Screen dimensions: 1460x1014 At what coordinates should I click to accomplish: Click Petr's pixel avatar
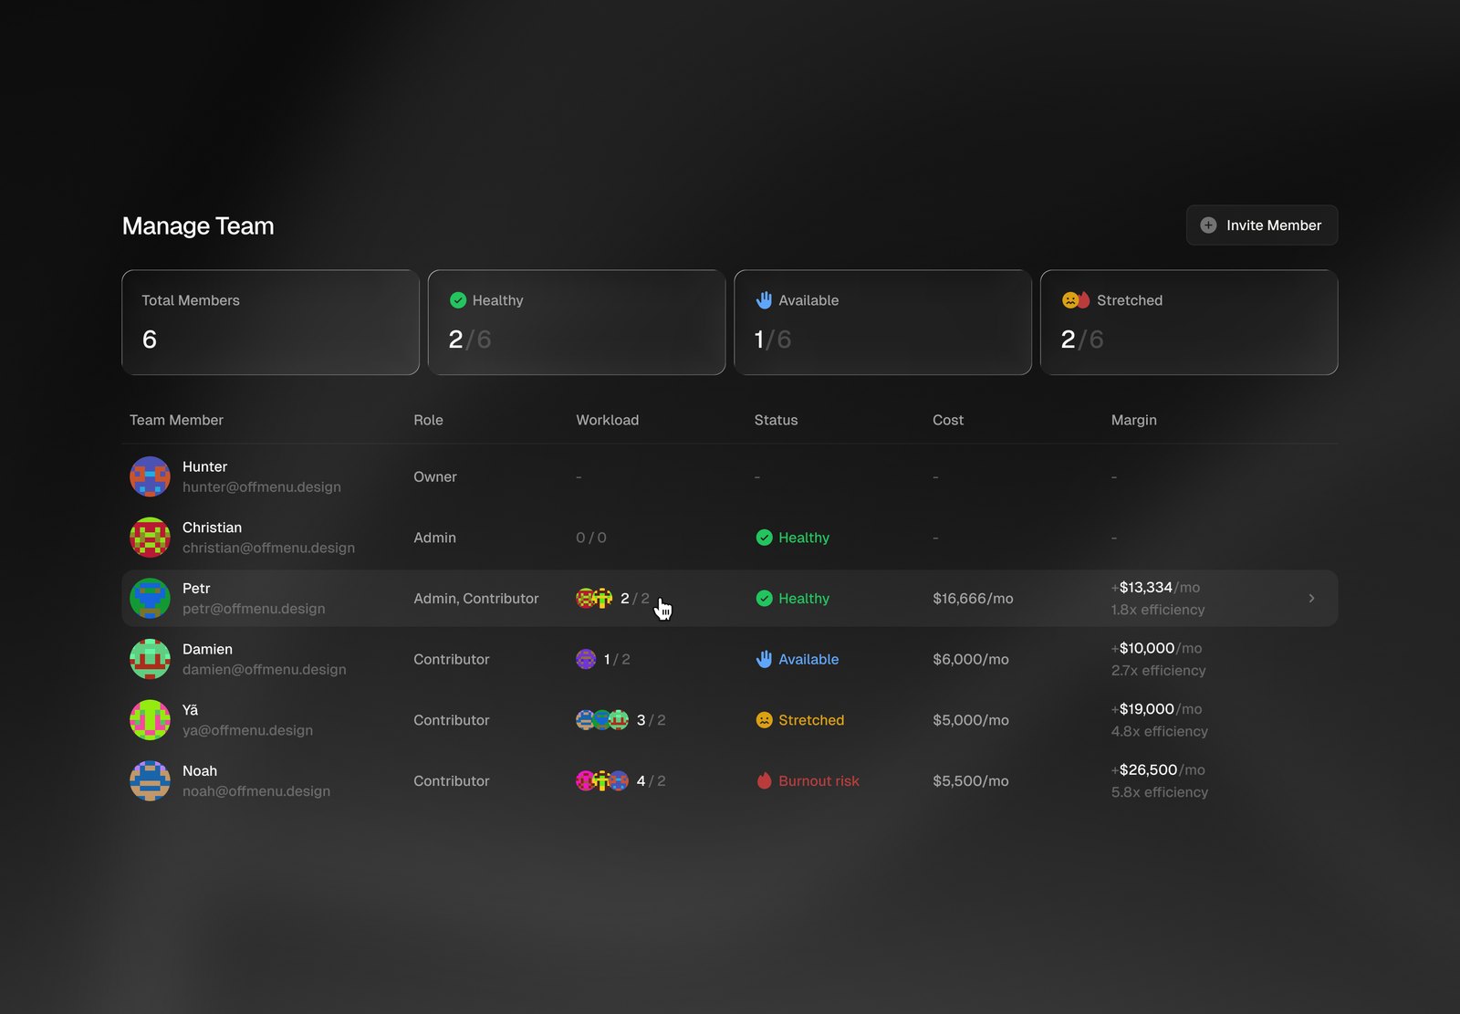click(150, 599)
